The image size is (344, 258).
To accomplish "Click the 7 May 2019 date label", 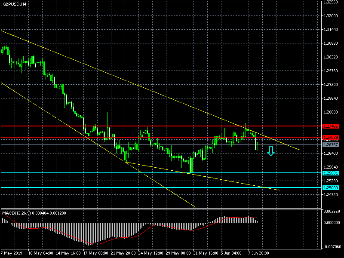I will (12, 253).
